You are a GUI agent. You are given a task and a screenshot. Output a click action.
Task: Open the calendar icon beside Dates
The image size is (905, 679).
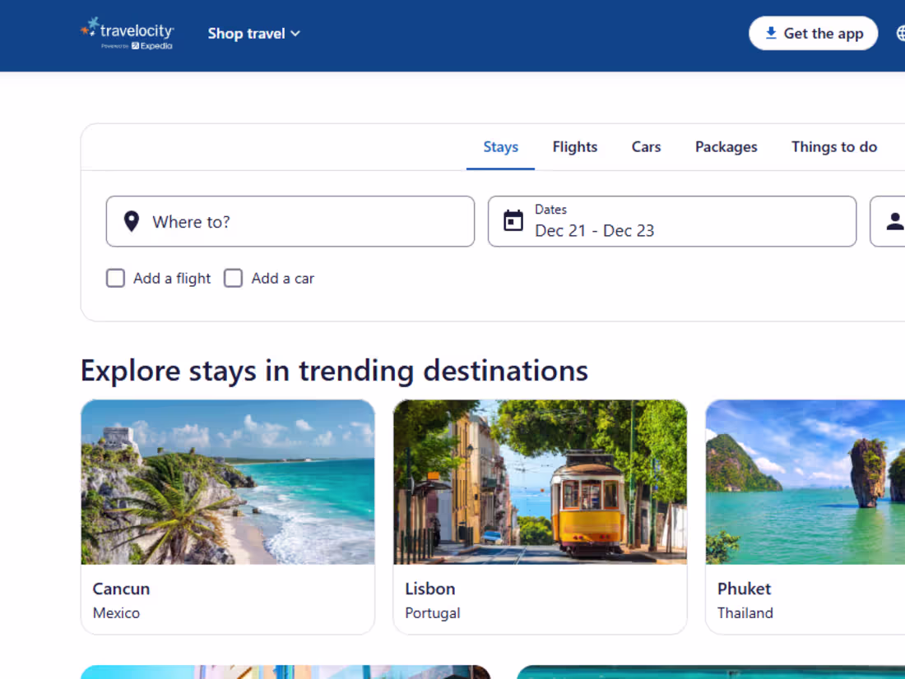(x=513, y=220)
